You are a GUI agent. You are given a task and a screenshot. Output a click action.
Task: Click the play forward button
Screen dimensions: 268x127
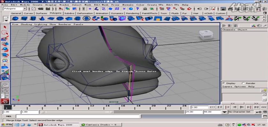[x=242, y=107]
